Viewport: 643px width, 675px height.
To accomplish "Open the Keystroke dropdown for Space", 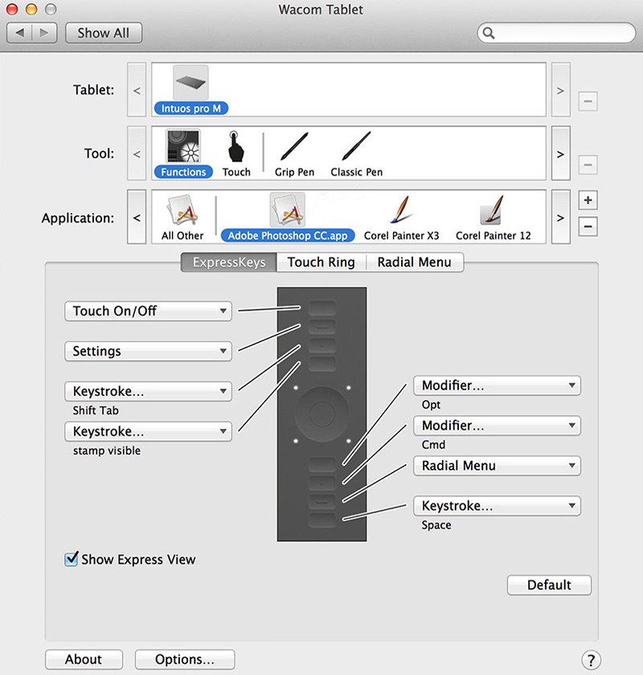I will (x=497, y=505).
